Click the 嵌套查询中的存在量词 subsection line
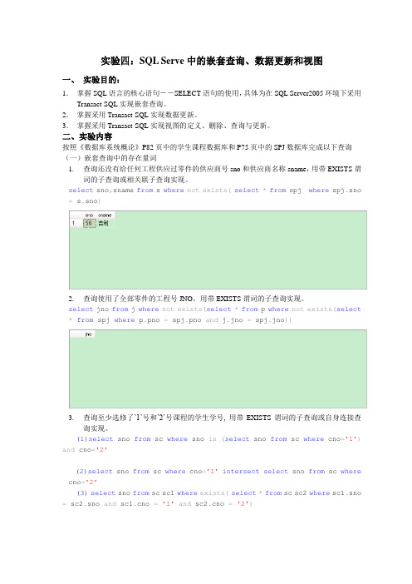Viewport: 412px width, 584px height. click(110, 158)
